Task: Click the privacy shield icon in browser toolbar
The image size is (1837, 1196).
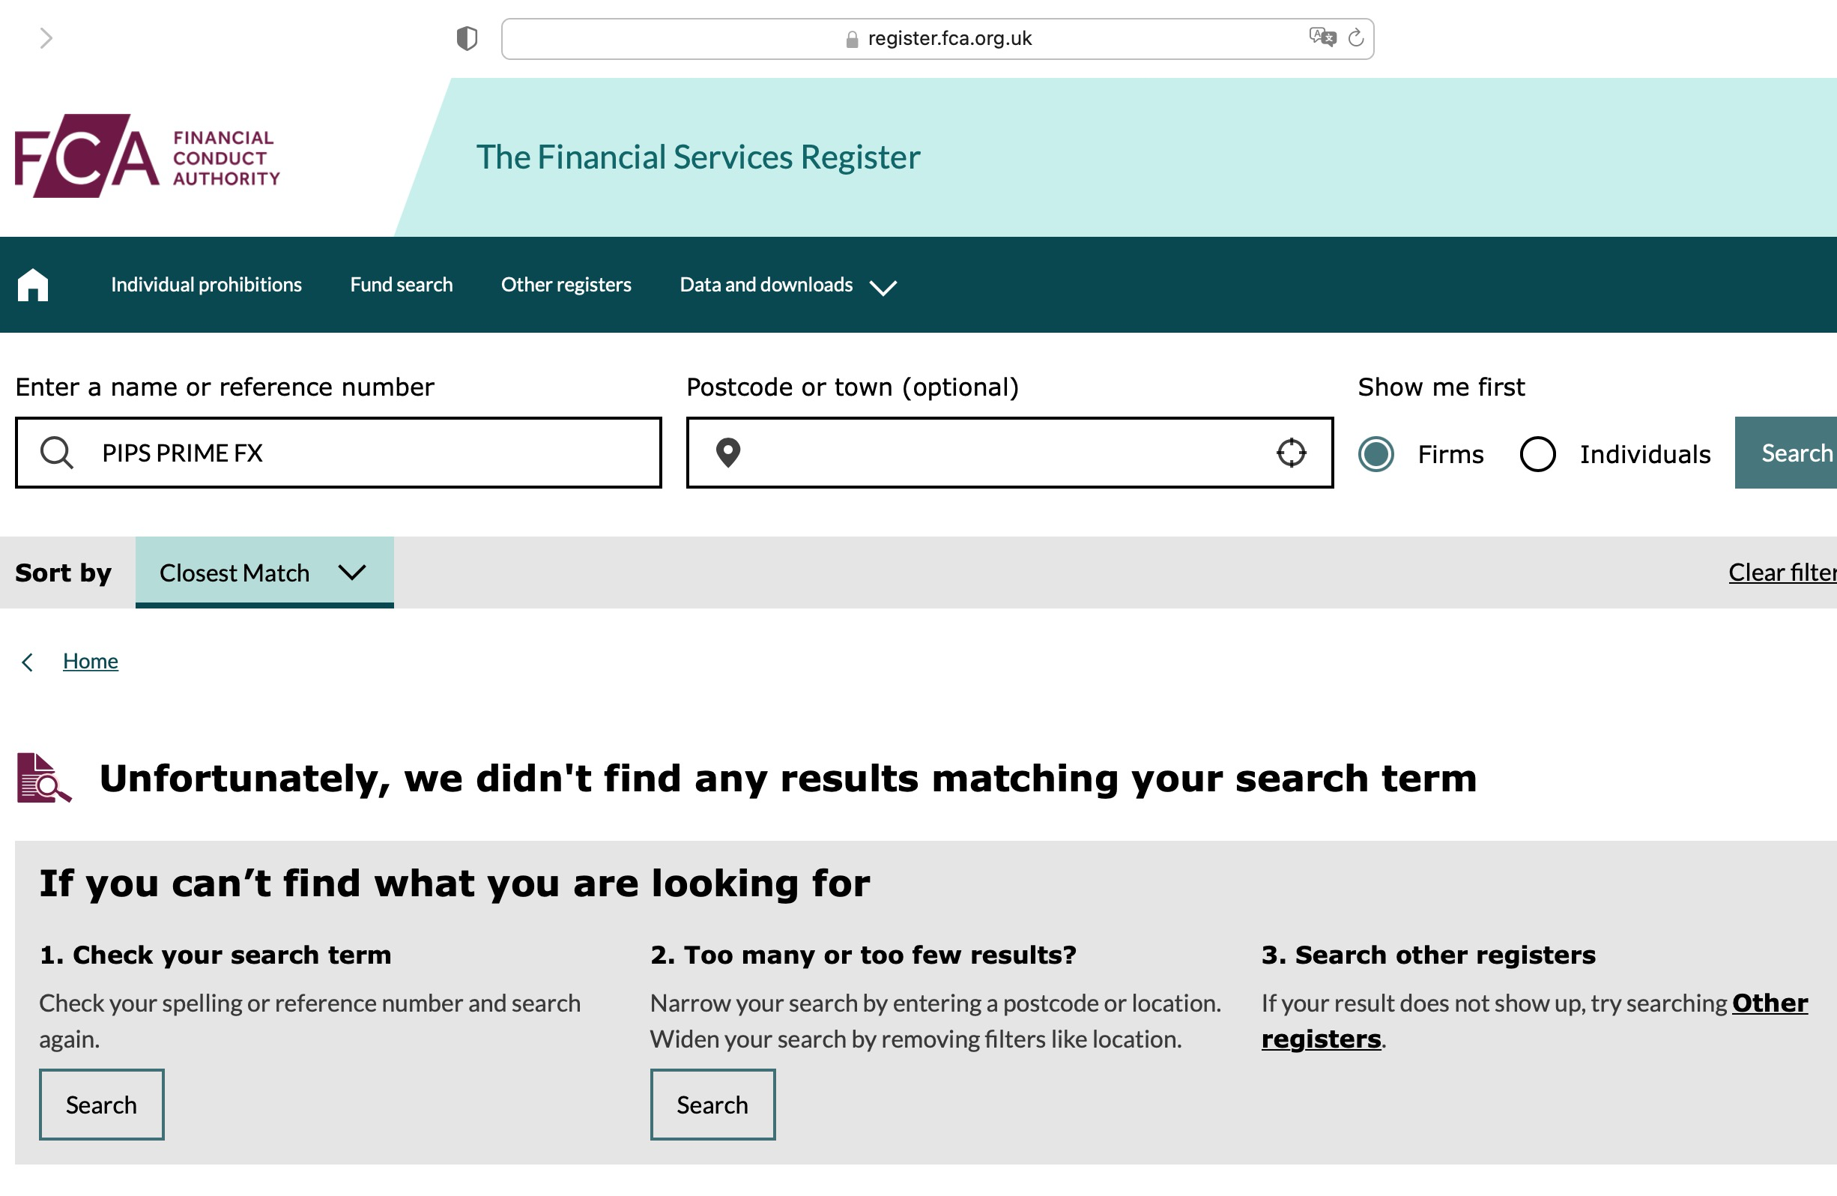Action: 466,37
